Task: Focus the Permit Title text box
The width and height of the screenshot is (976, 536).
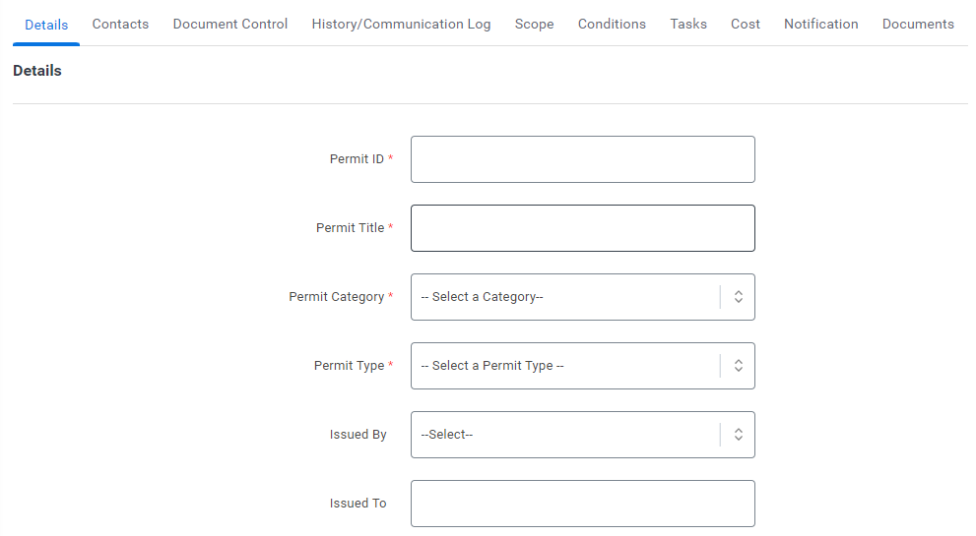Action: [x=583, y=228]
